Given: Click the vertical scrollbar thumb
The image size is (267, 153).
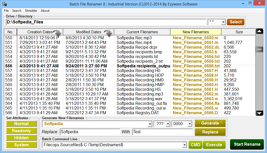Looking at the screenshot, I should pyautogui.click(x=259, y=49).
